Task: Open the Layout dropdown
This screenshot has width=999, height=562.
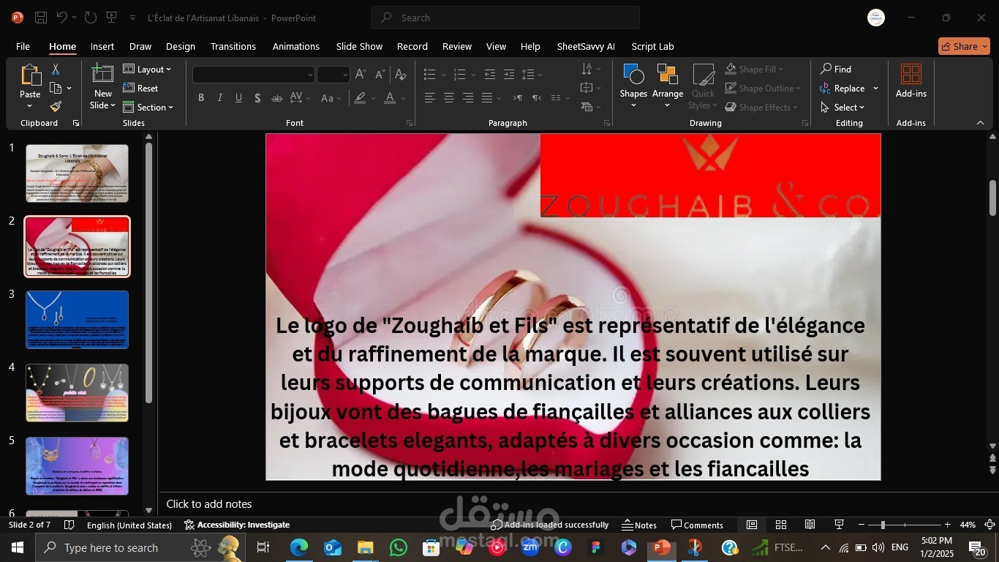Action: [147, 69]
